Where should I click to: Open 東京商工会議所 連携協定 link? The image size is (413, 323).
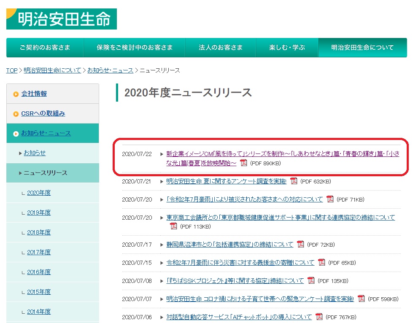(x=281, y=218)
